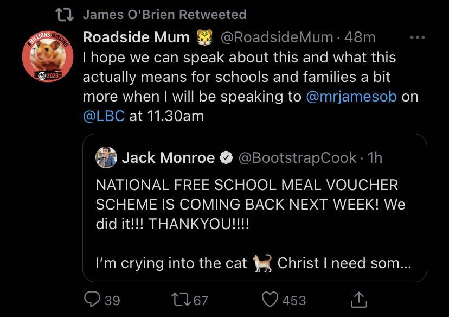449x317 pixels.
Task: Open Roadside Mum hamster profile picture
Action: tap(48, 56)
